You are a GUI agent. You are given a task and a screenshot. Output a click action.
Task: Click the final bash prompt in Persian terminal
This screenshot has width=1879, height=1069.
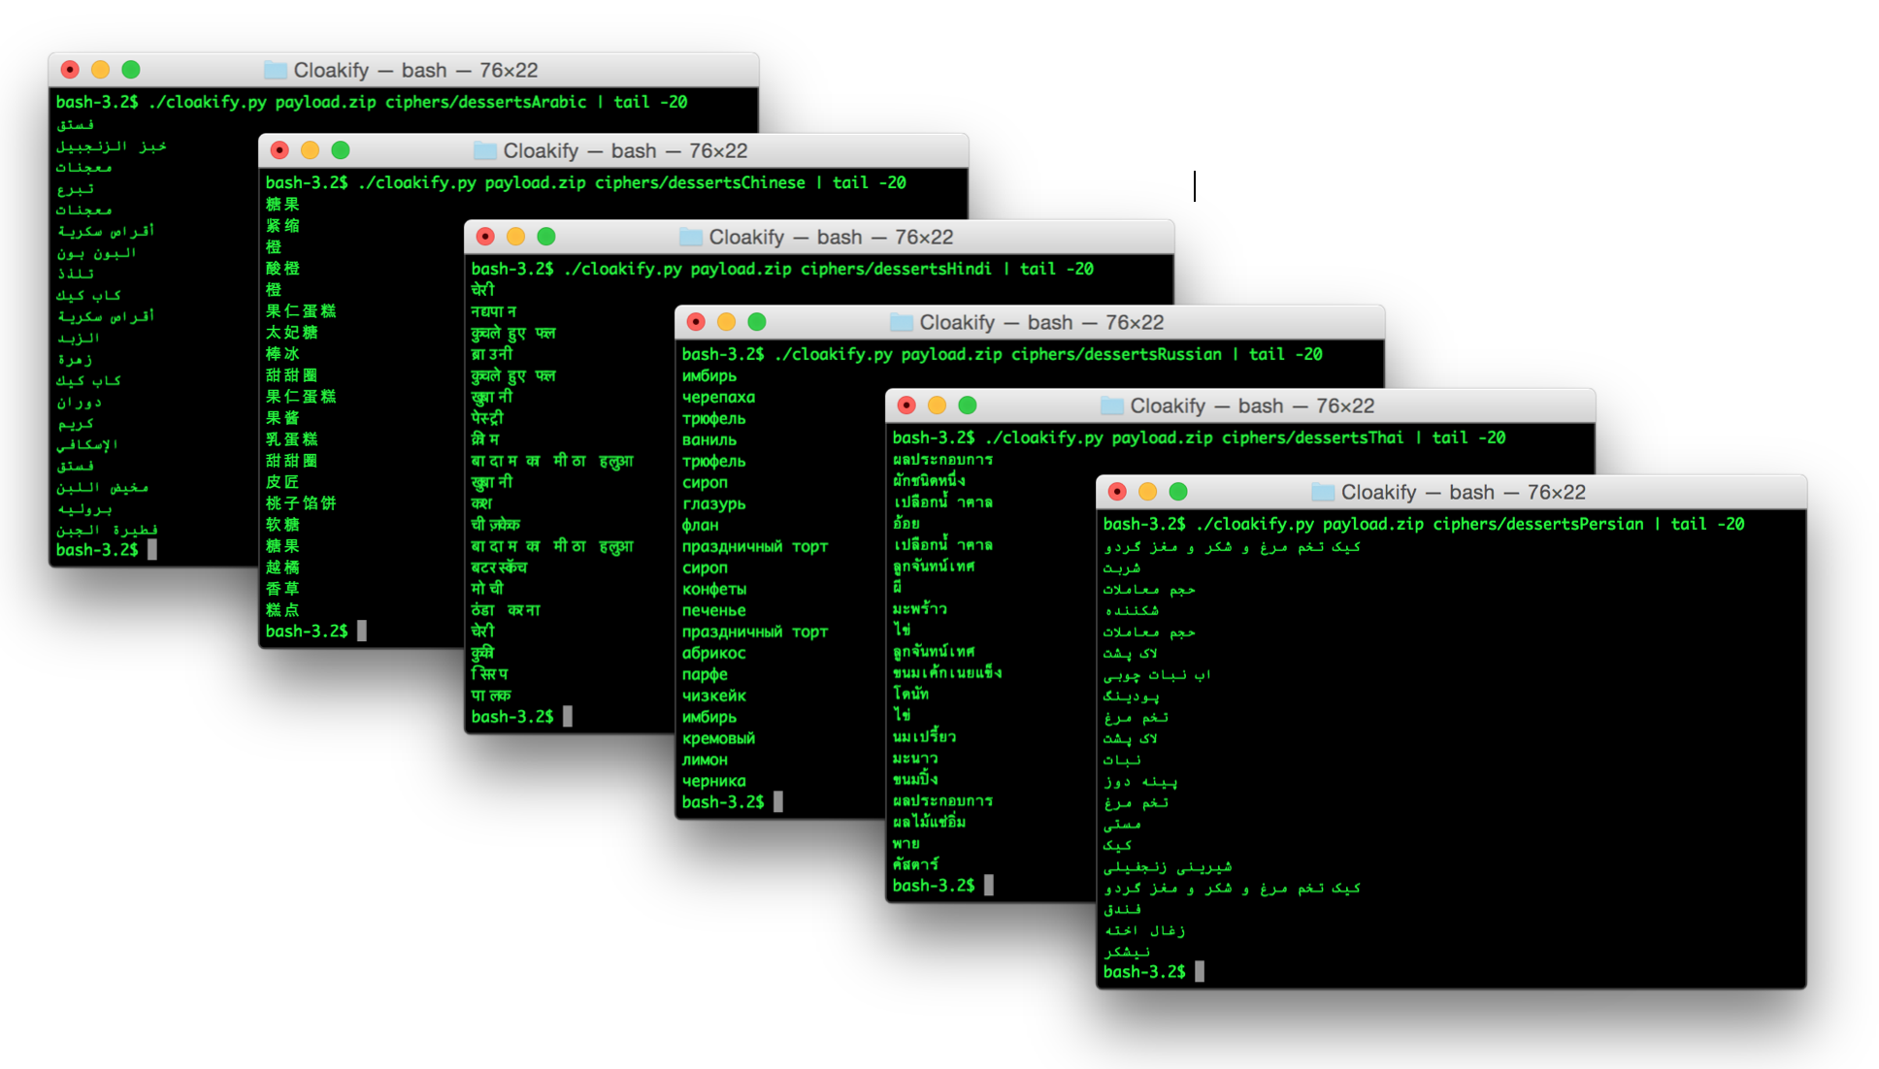tap(1144, 972)
